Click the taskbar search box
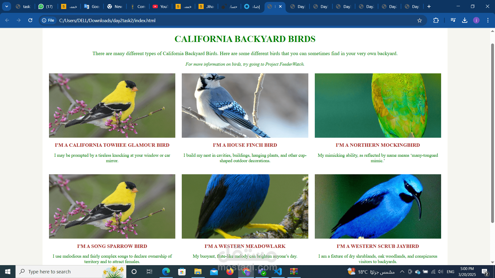495x278 pixels. coord(71,272)
